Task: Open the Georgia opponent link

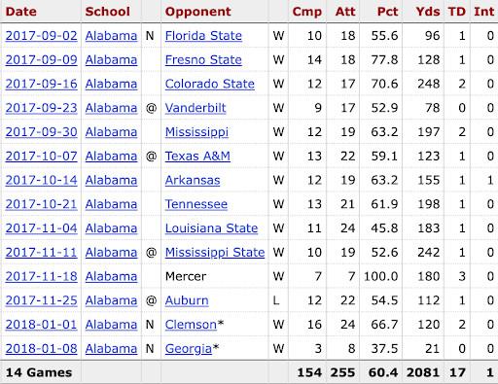Action: 189,349
